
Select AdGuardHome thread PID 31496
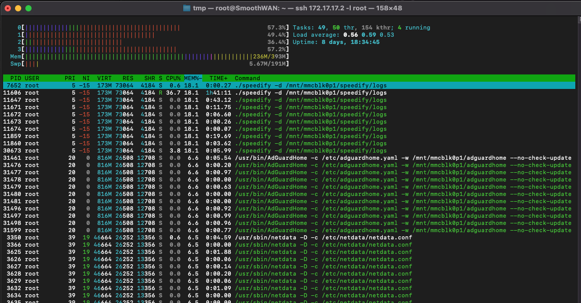click(x=289, y=208)
